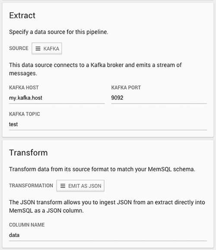Click the hamburger icon beside EMIT AS JSON
This screenshot has width=216, height=250.
(63, 186)
